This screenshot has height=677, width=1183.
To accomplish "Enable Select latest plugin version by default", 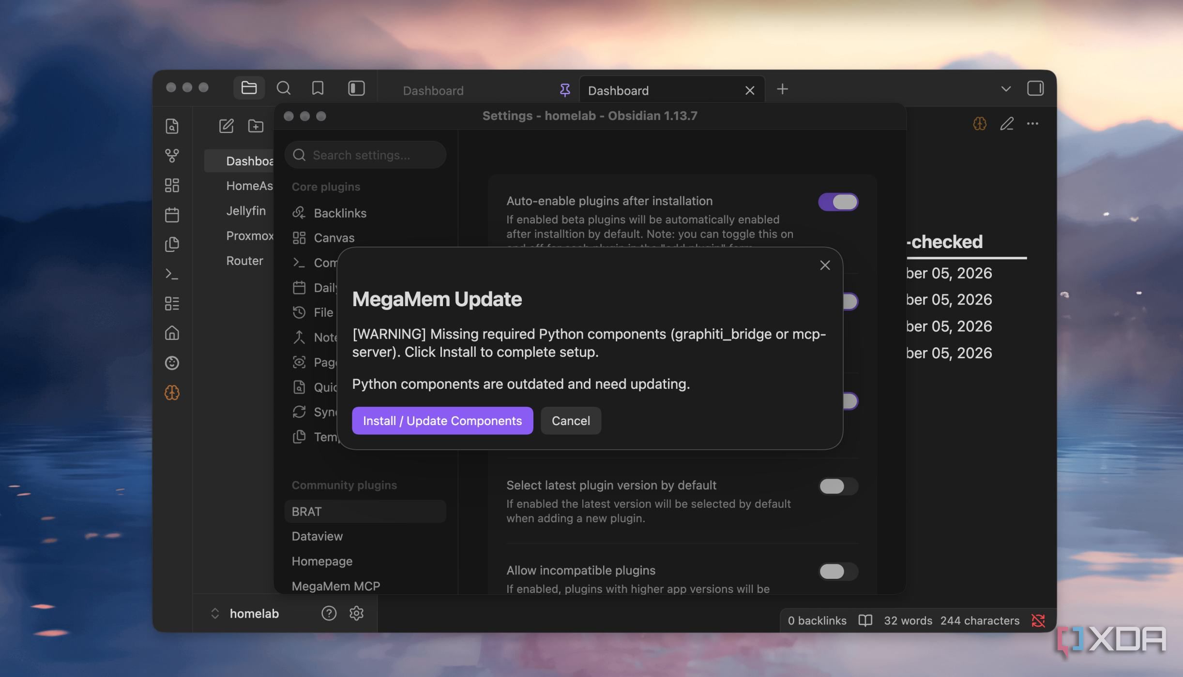I will tap(838, 486).
